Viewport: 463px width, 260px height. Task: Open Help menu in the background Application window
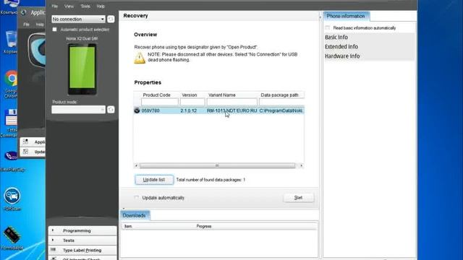40,25
